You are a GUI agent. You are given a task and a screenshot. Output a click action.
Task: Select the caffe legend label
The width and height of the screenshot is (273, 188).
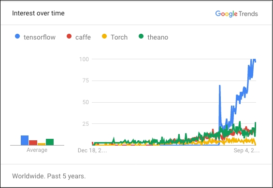click(83, 37)
